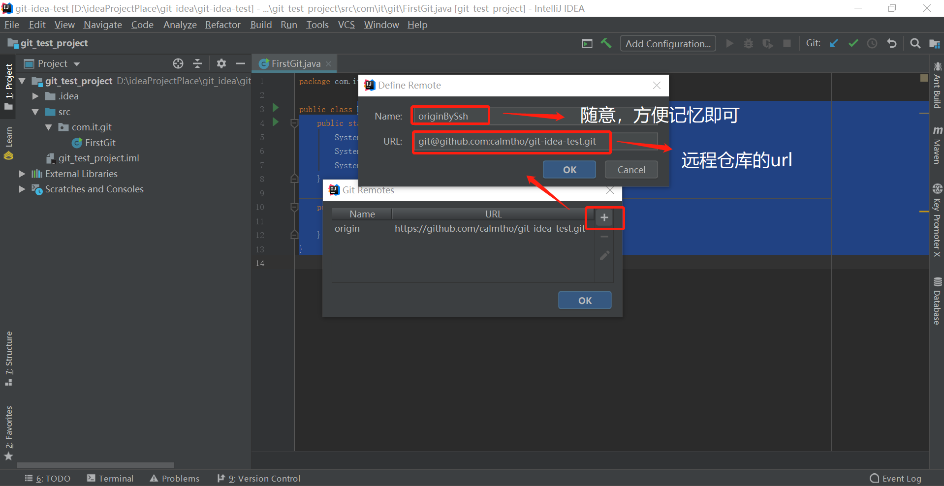This screenshot has height=486, width=944.
Task: Open Git Show History clock icon
Action: pyautogui.click(x=872, y=43)
